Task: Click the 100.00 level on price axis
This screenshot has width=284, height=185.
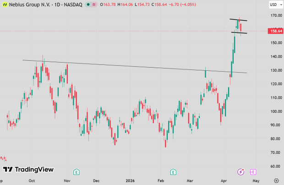Action: [276, 111]
